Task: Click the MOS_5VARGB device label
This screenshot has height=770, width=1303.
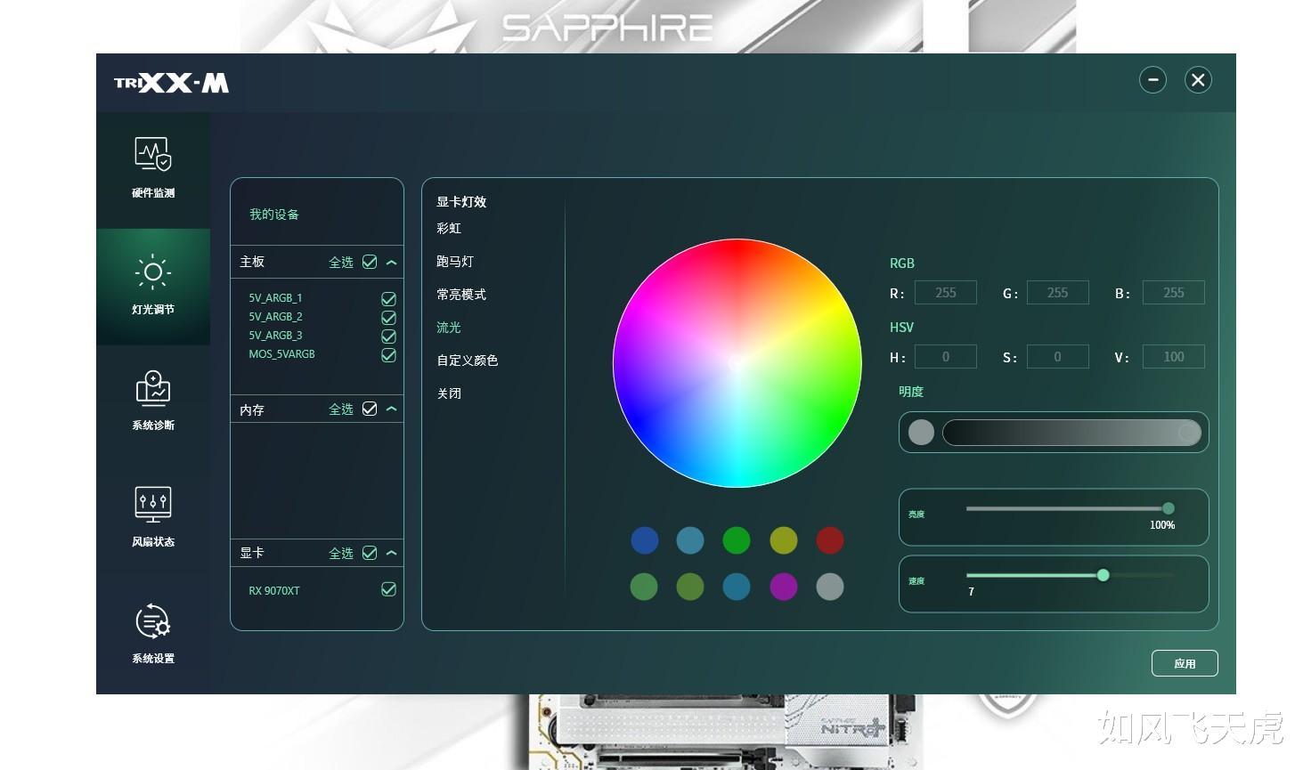Action: (x=281, y=354)
